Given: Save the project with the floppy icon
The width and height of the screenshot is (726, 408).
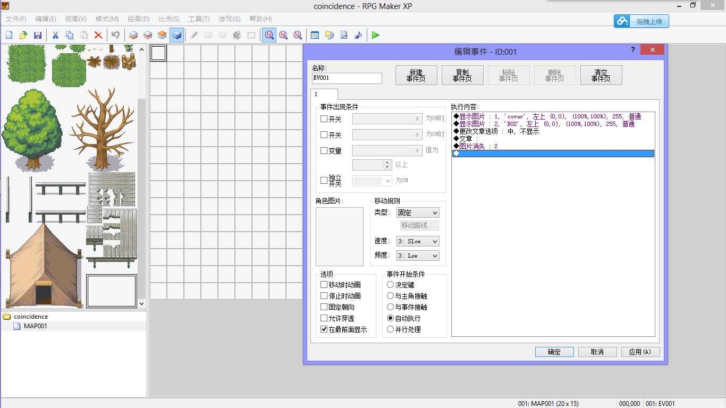Looking at the screenshot, I should pos(38,35).
